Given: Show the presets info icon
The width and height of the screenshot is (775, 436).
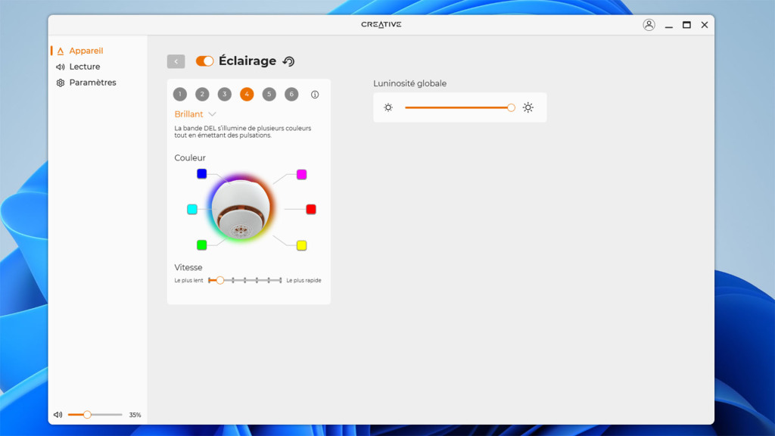Looking at the screenshot, I should tap(315, 95).
